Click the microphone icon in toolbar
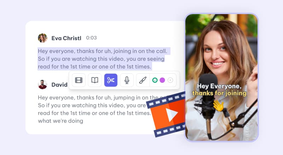The image size is (283, 155). [x=127, y=80]
